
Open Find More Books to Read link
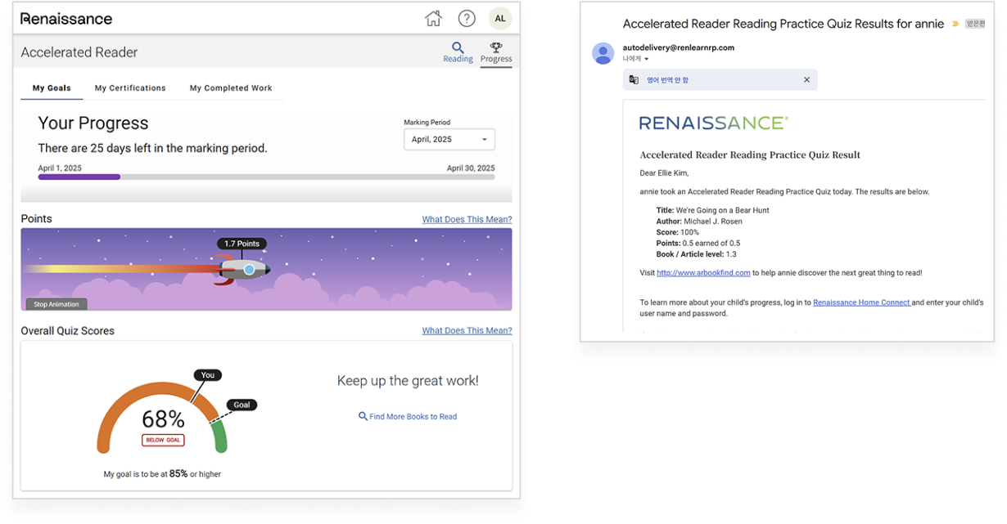(408, 417)
